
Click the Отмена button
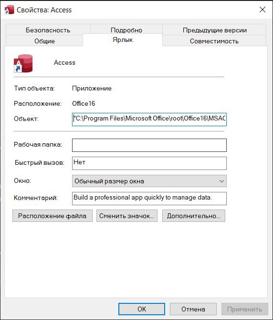tap(193, 309)
